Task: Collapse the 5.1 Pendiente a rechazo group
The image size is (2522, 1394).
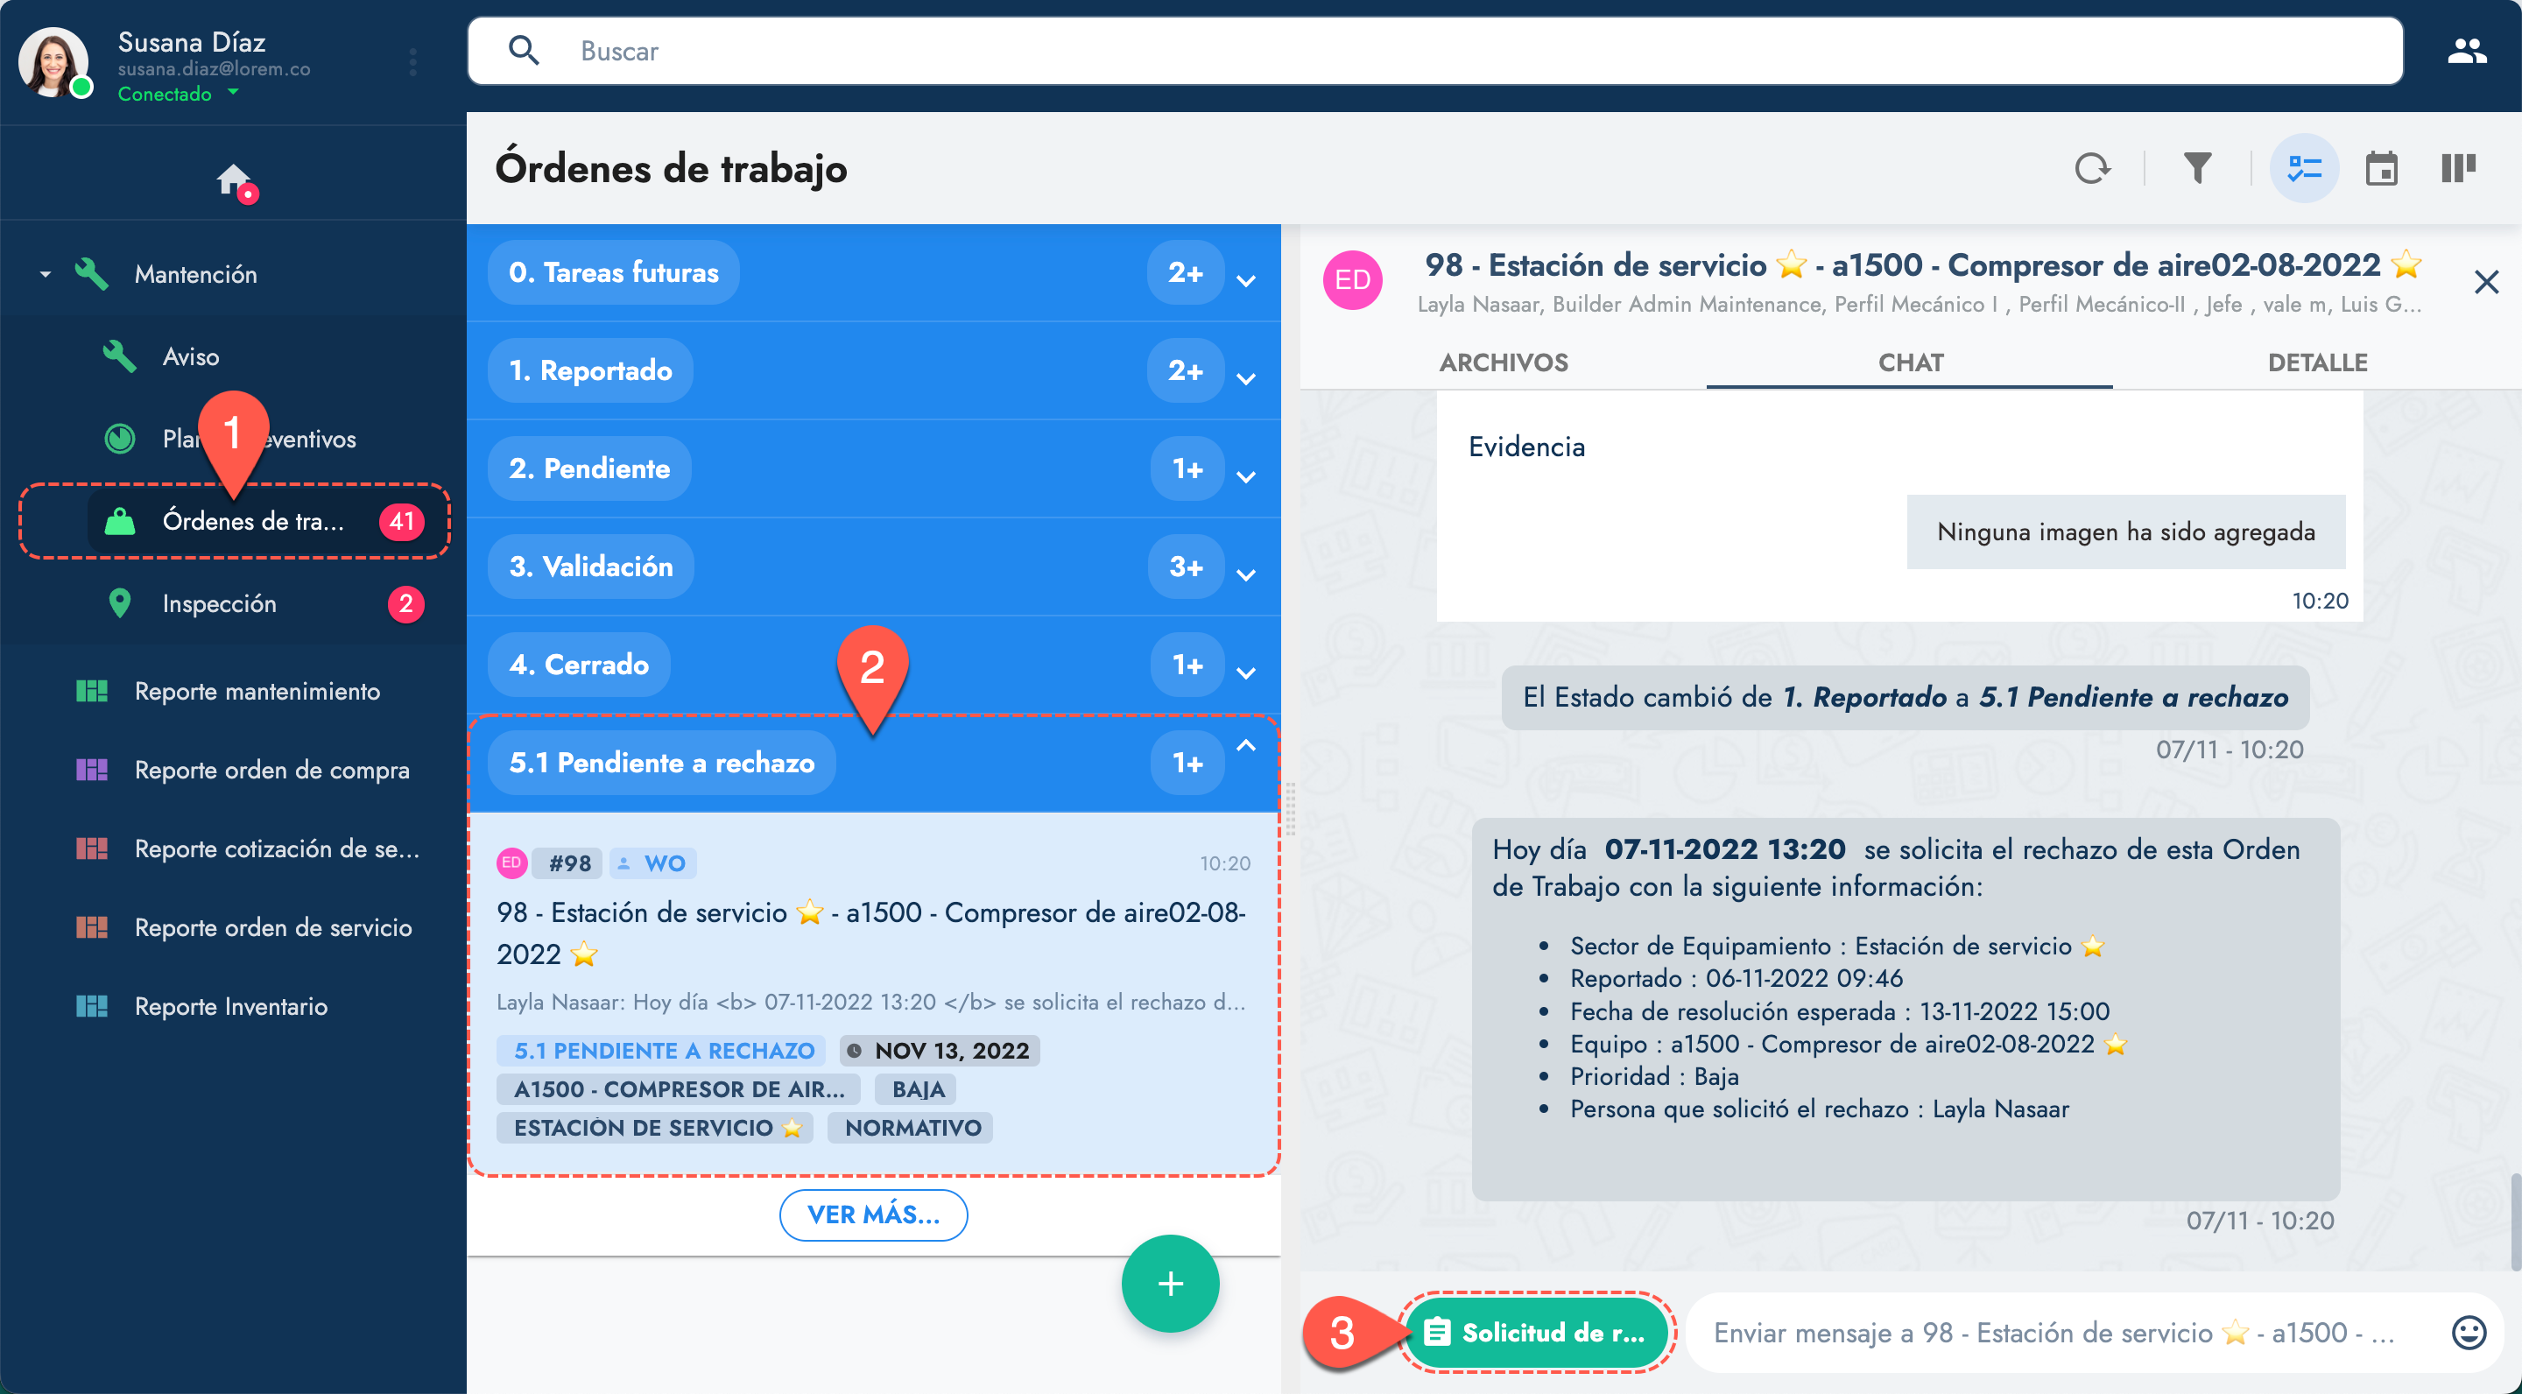Action: (x=1245, y=746)
